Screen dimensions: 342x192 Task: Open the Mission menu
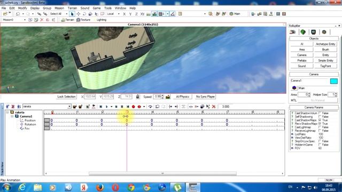pos(59,8)
